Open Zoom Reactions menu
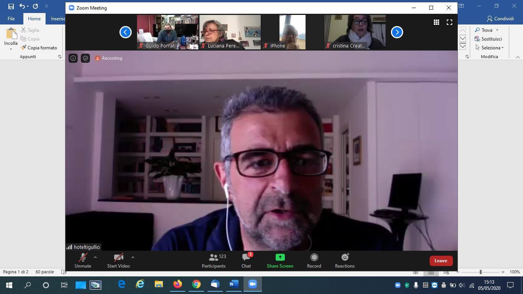523x294 pixels. [345, 261]
